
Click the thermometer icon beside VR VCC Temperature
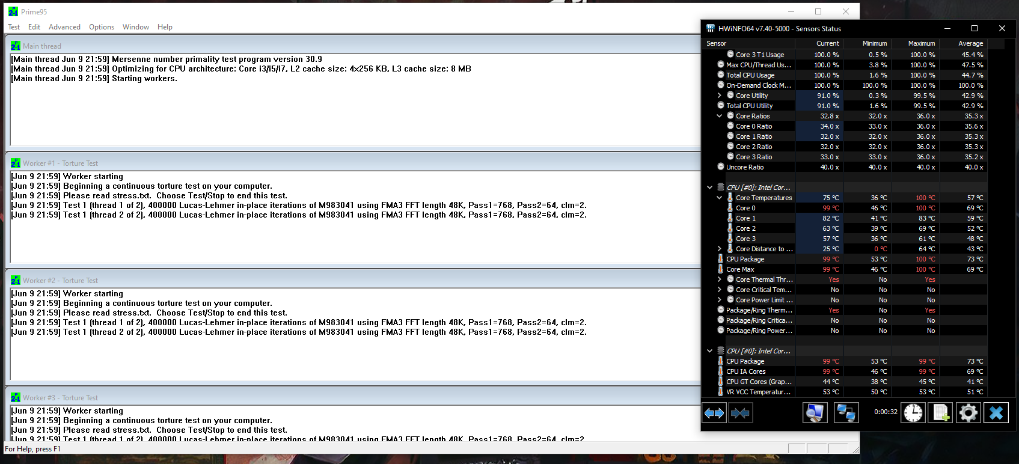[x=721, y=392]
